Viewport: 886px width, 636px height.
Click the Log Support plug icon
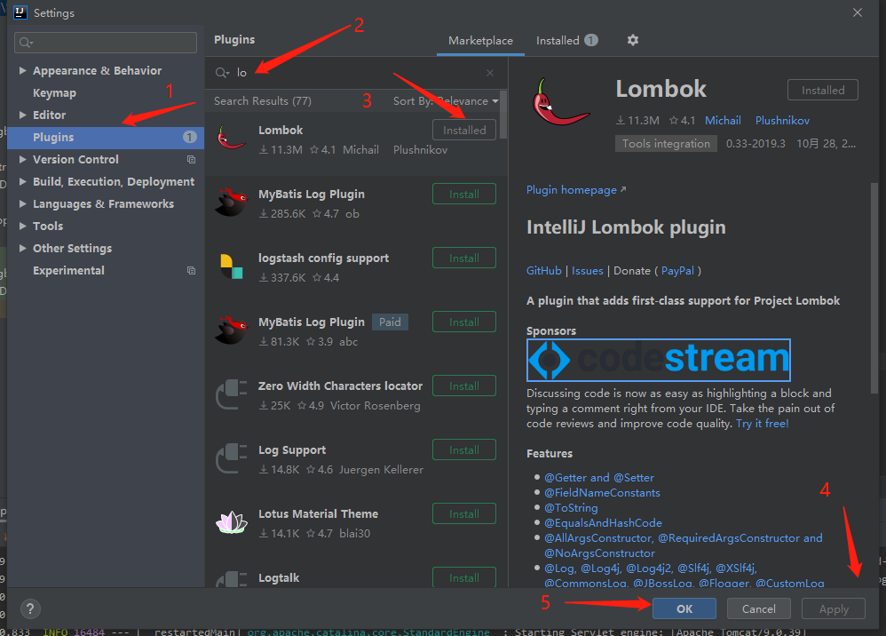tap(231, 458)
